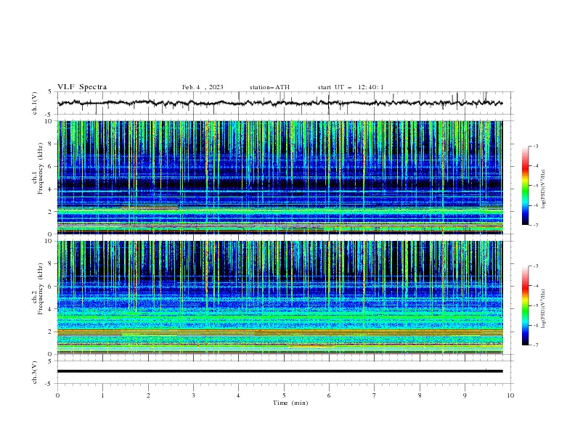This screenshot has height=444, width=575.
Task: Click the time-axis tick label "10"
Action: point(510,395)
